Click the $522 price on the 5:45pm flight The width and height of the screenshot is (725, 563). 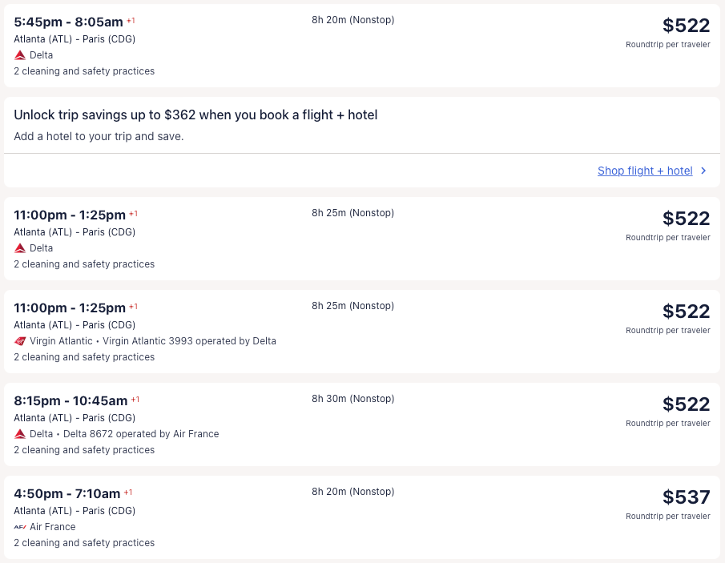[686, 25]
